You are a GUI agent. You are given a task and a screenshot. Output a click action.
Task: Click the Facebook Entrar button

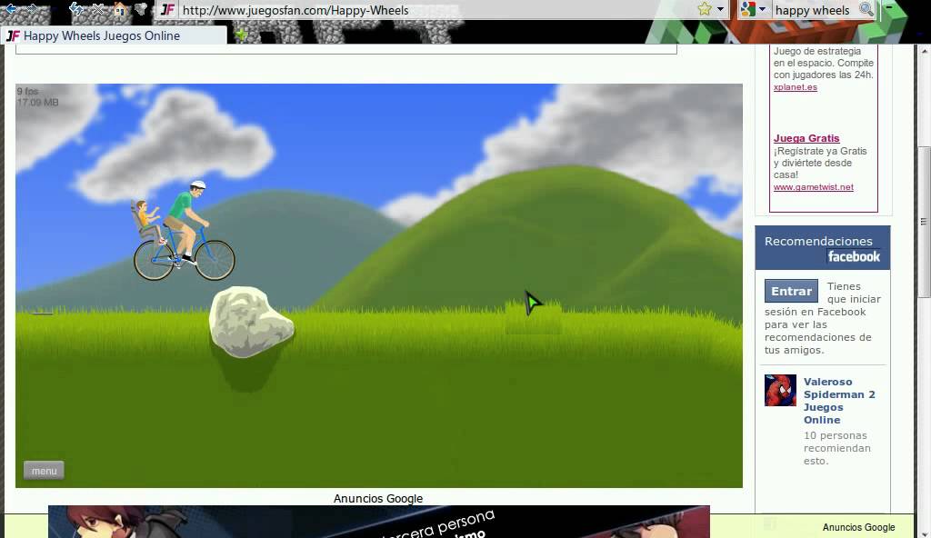point(791,291)
